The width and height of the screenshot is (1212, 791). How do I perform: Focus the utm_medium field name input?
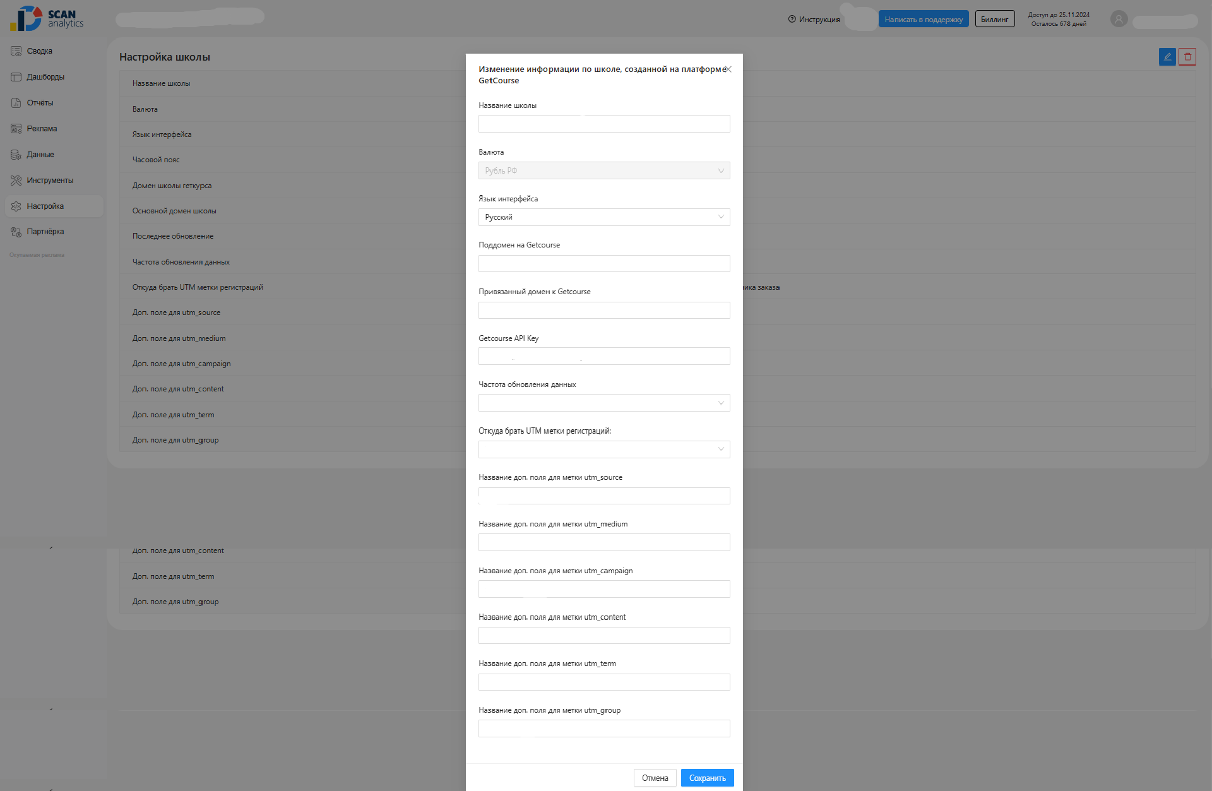(604, 542)
